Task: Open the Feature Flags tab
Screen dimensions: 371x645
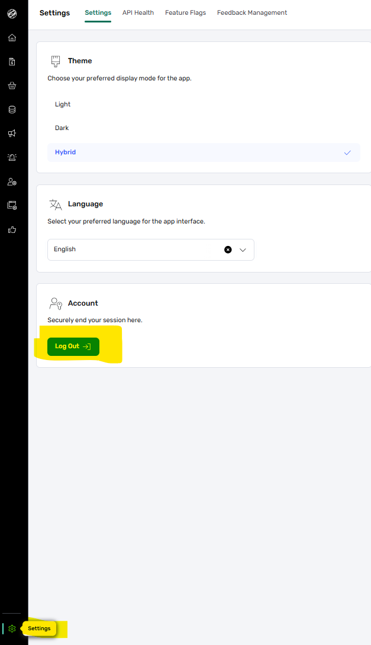Action: coord(185,13)
